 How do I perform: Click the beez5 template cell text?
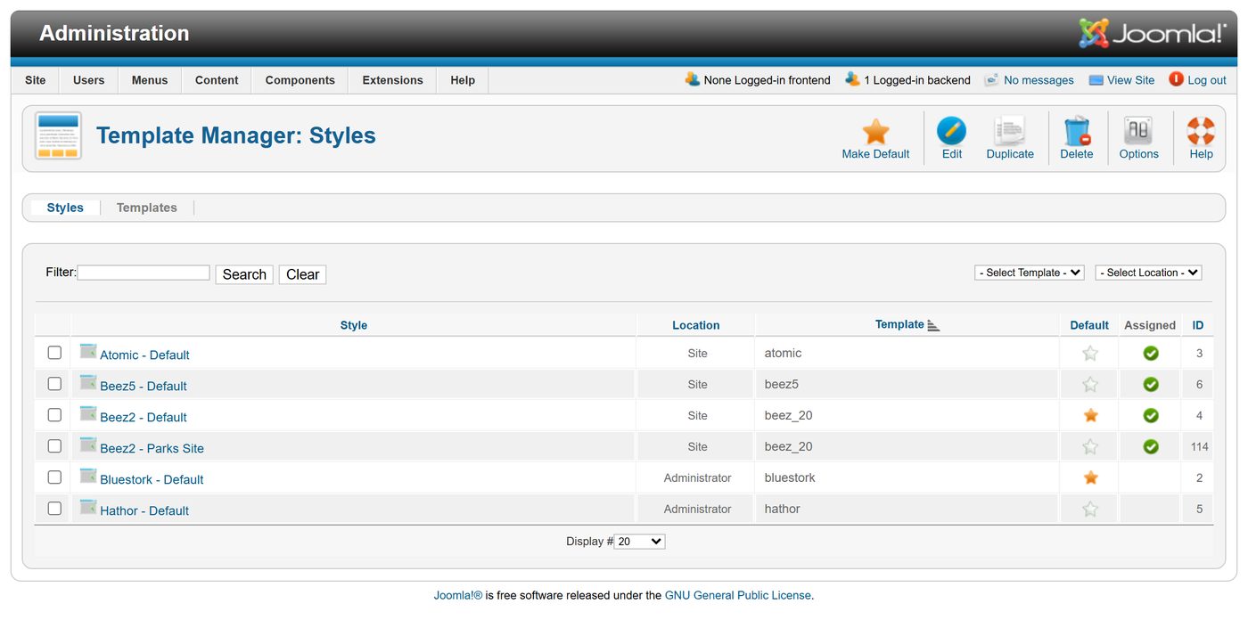point(782,384)
